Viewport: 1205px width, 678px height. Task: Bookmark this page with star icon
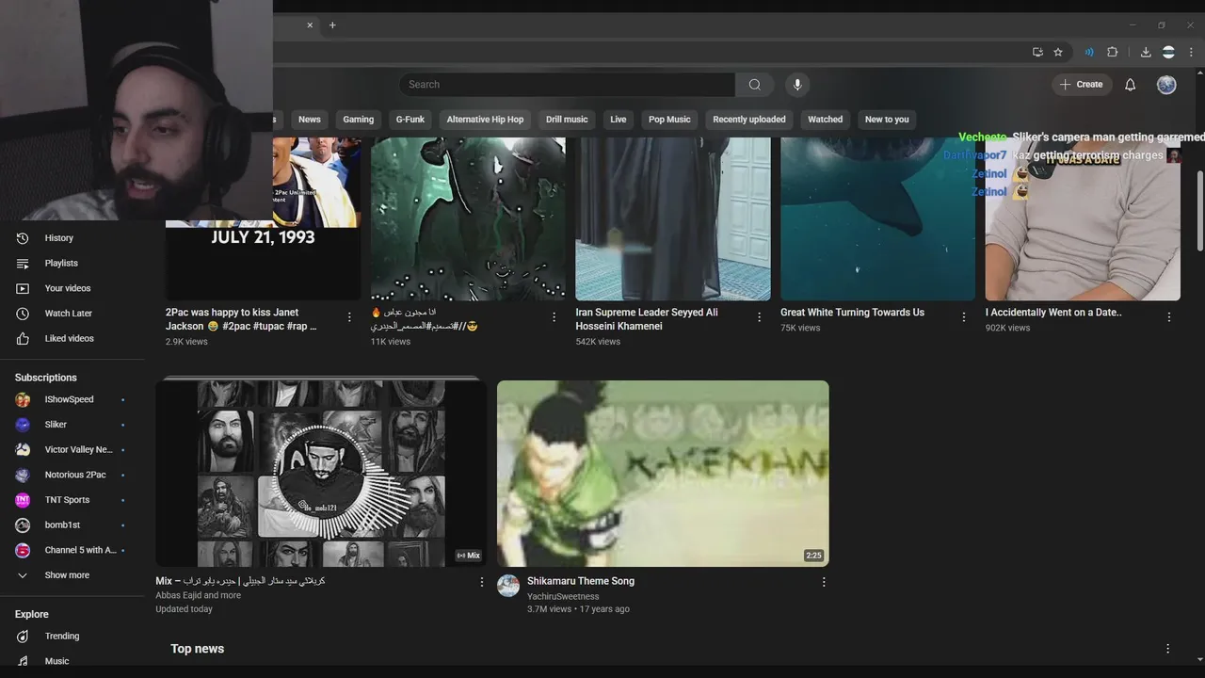[1058, 52]
